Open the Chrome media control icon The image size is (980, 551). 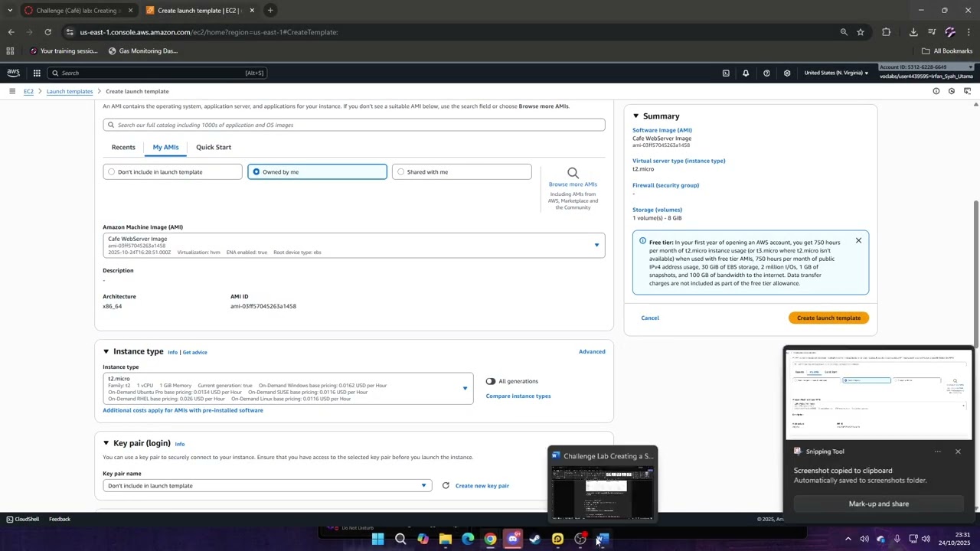pyautogui.click(x=932, y=32)
